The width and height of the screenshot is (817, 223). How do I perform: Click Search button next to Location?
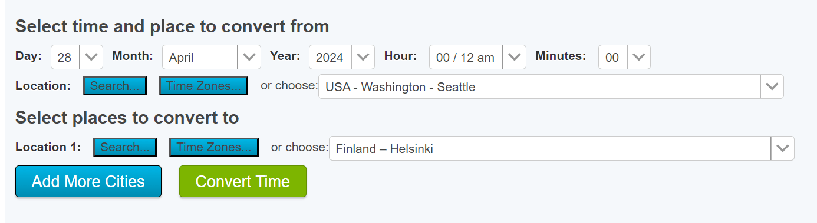point(114,86)
